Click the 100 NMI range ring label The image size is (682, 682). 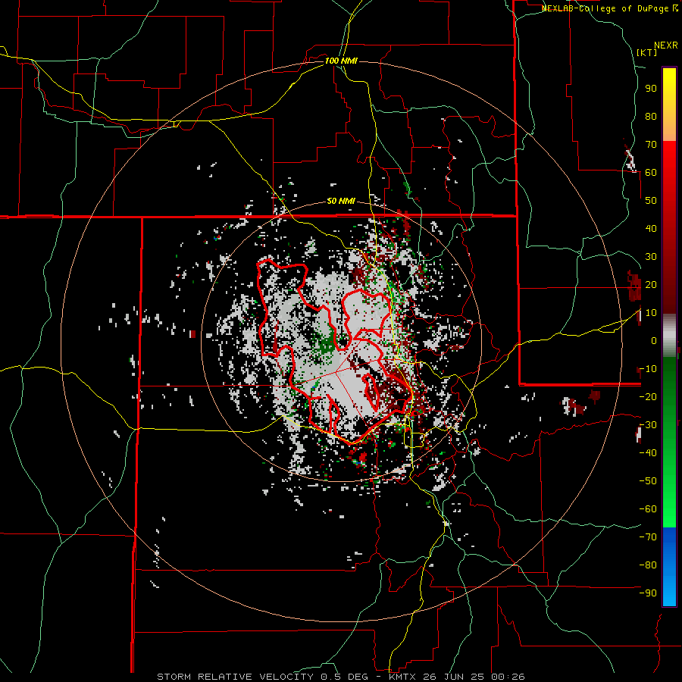click(x=341, y=61)
